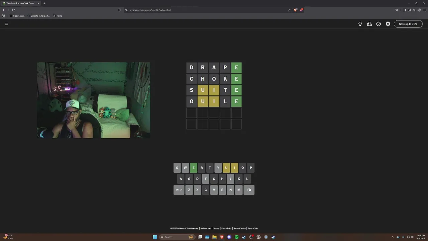
Task: Open Brave Wallet icon
Action: click(x=409, y=10)
